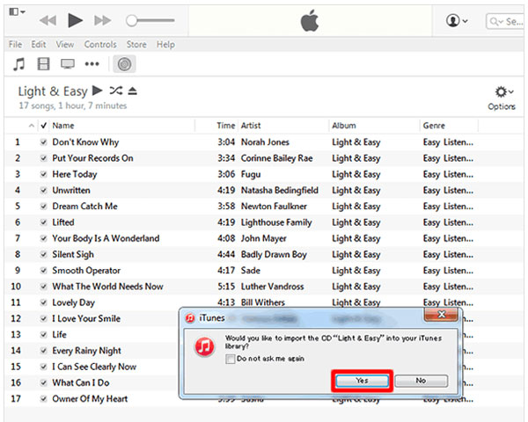Adjust the volume slider knob
Image resolution: width=528 pixels, height=422 pixels.
coord(131,20)
